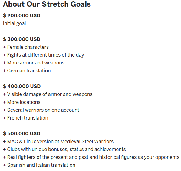Click the About Our Stretch Goals heading

coord(47,4)
